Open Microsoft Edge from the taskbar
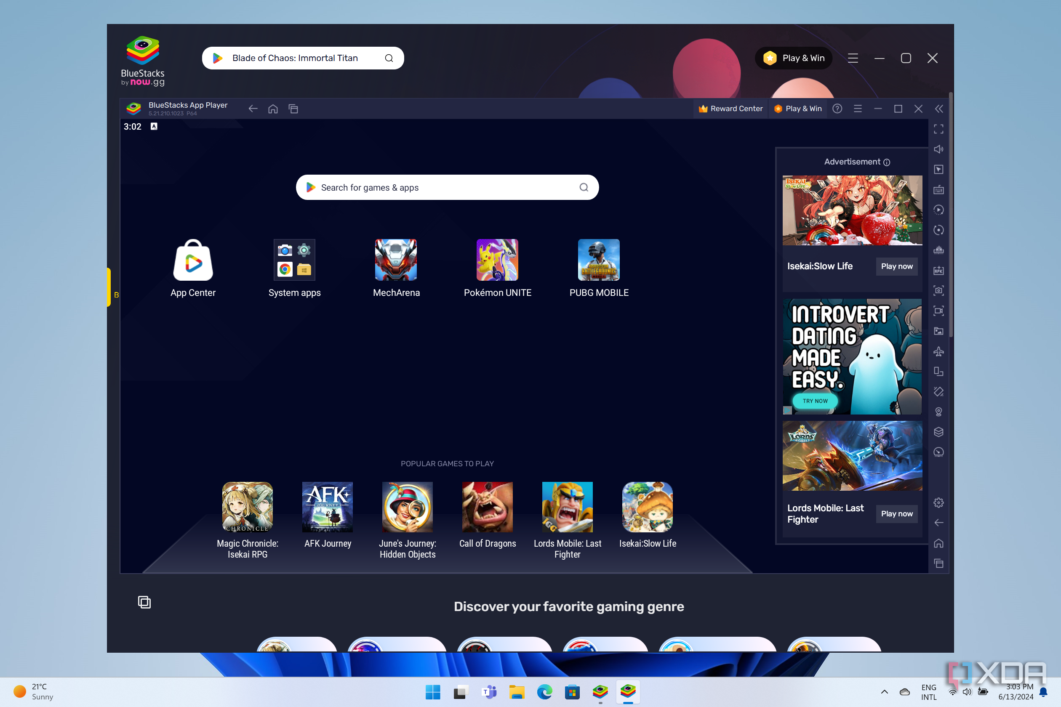The height and width of the screenshot is (707, 1061). pos(544,692)
